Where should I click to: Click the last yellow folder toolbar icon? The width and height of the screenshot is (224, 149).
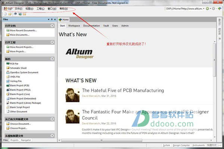25,14
